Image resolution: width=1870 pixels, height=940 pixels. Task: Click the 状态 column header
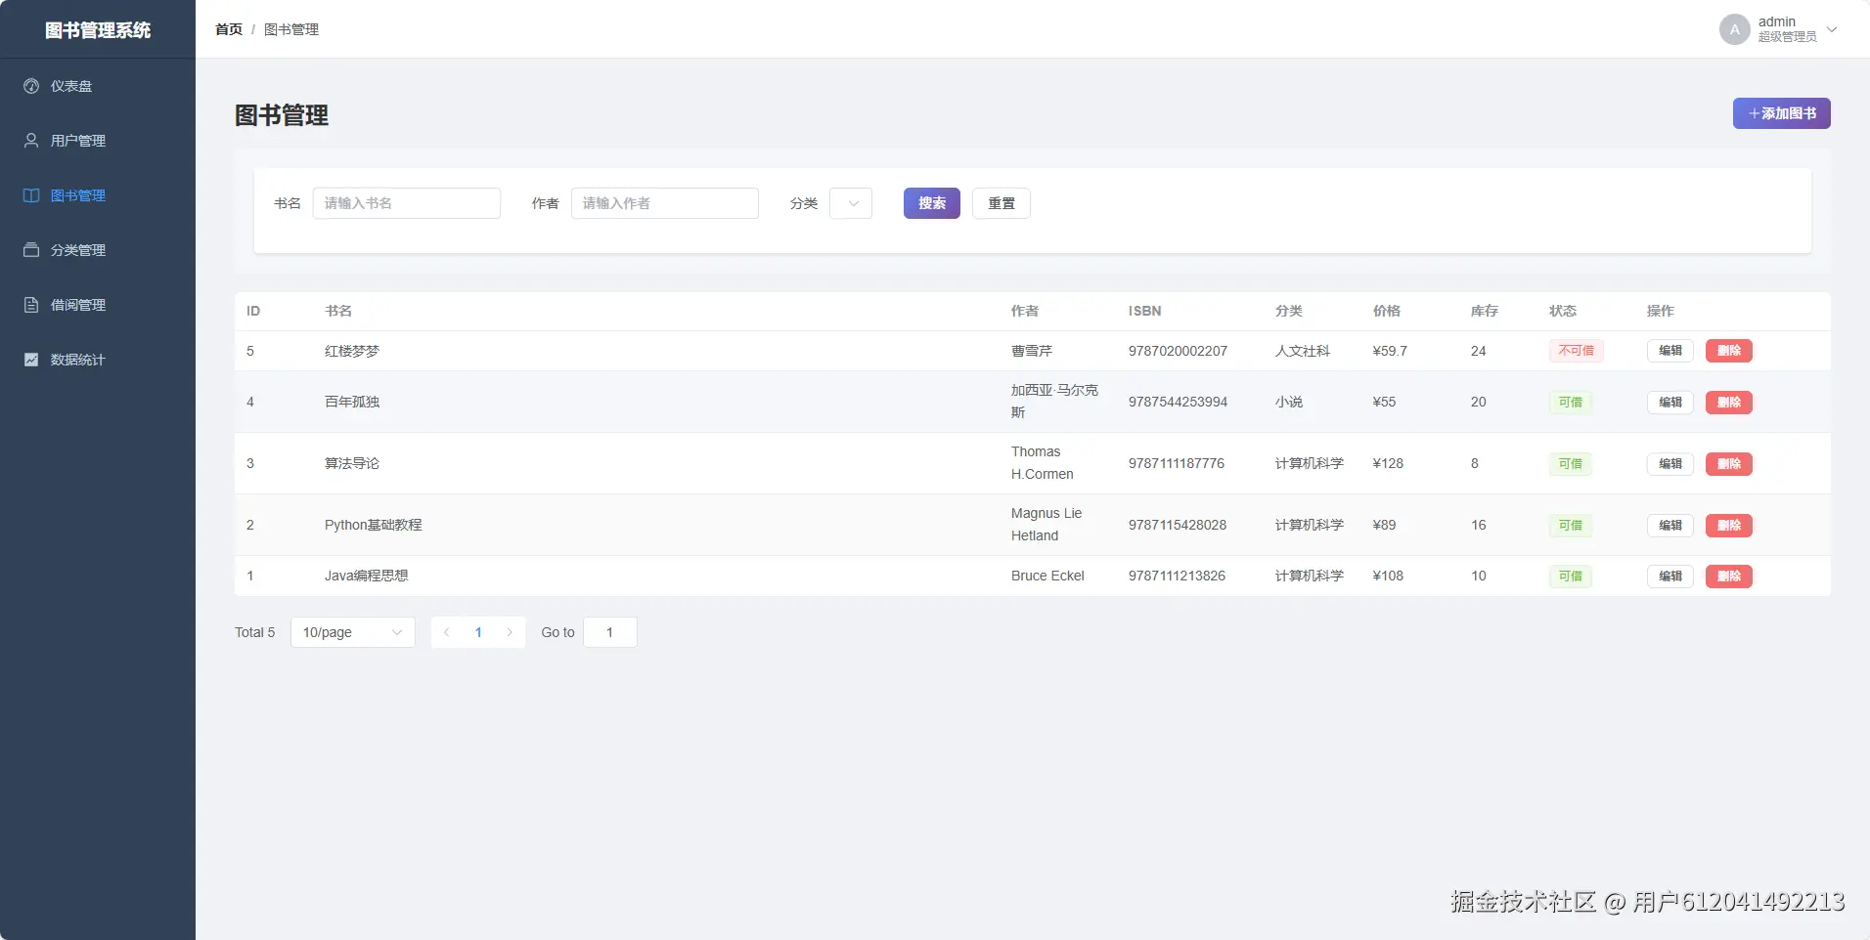tap(1563, 311)
